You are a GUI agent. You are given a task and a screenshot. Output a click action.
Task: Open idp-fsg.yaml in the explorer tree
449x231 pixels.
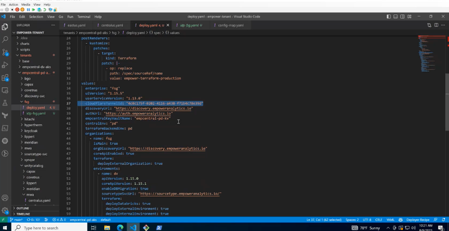click(36, 114)
